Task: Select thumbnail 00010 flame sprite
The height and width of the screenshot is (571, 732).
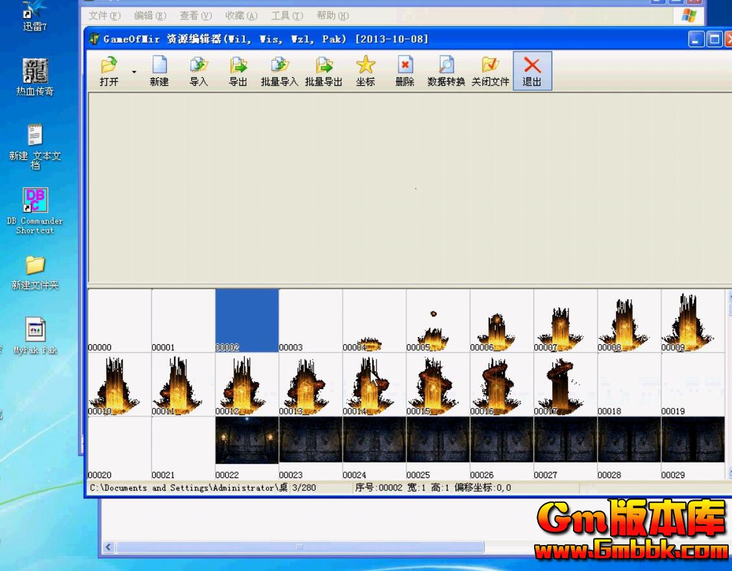Action: [x=119, y=385]
